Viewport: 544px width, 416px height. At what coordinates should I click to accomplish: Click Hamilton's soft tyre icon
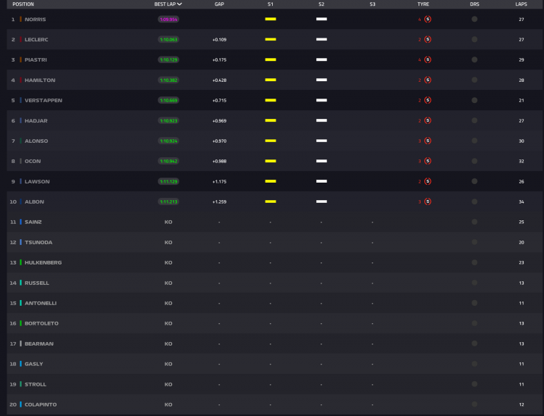[428, 80]
